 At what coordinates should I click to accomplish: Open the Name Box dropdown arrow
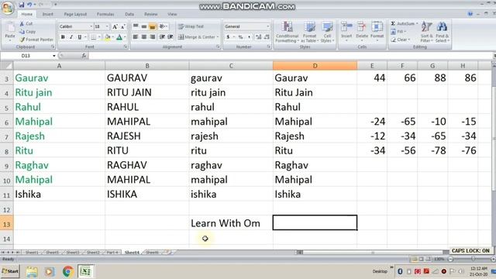pos(54,56)
